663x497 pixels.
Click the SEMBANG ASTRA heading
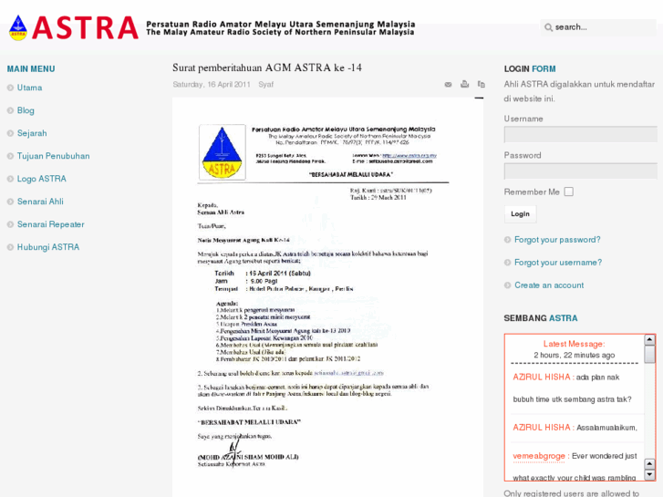[x=541, y=318]
